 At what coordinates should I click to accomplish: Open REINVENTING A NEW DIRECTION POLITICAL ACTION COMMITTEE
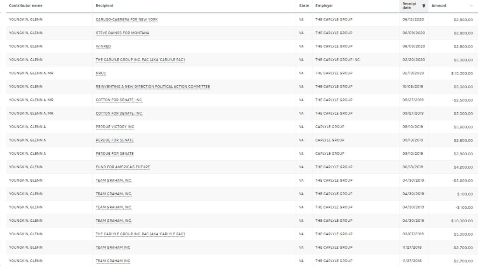(153, 87)
